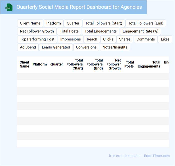Choose the Quarter tag

pyautogui.click(x=73, y=23)
